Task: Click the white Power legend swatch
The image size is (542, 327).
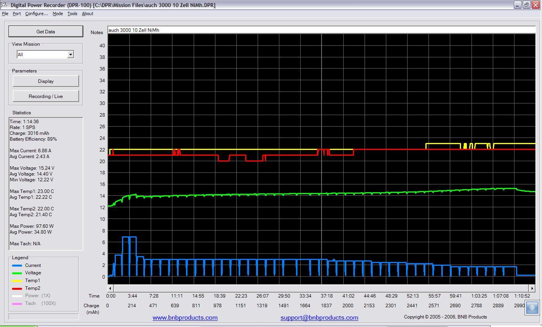Action: (x=17, y=296)
